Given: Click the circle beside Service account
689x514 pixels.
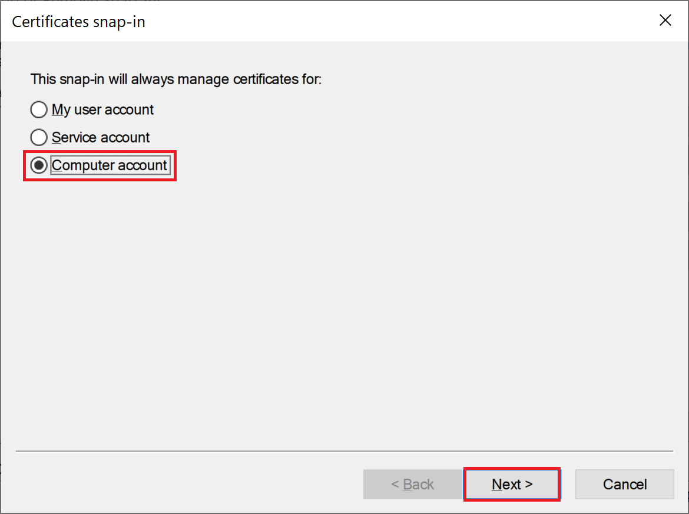Looking at the screenshot, I should 39,138.
